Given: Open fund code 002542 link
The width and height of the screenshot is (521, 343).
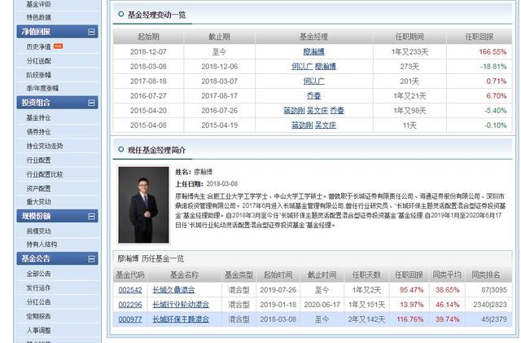Looking at the screenshot, I should tap(130, 290).
